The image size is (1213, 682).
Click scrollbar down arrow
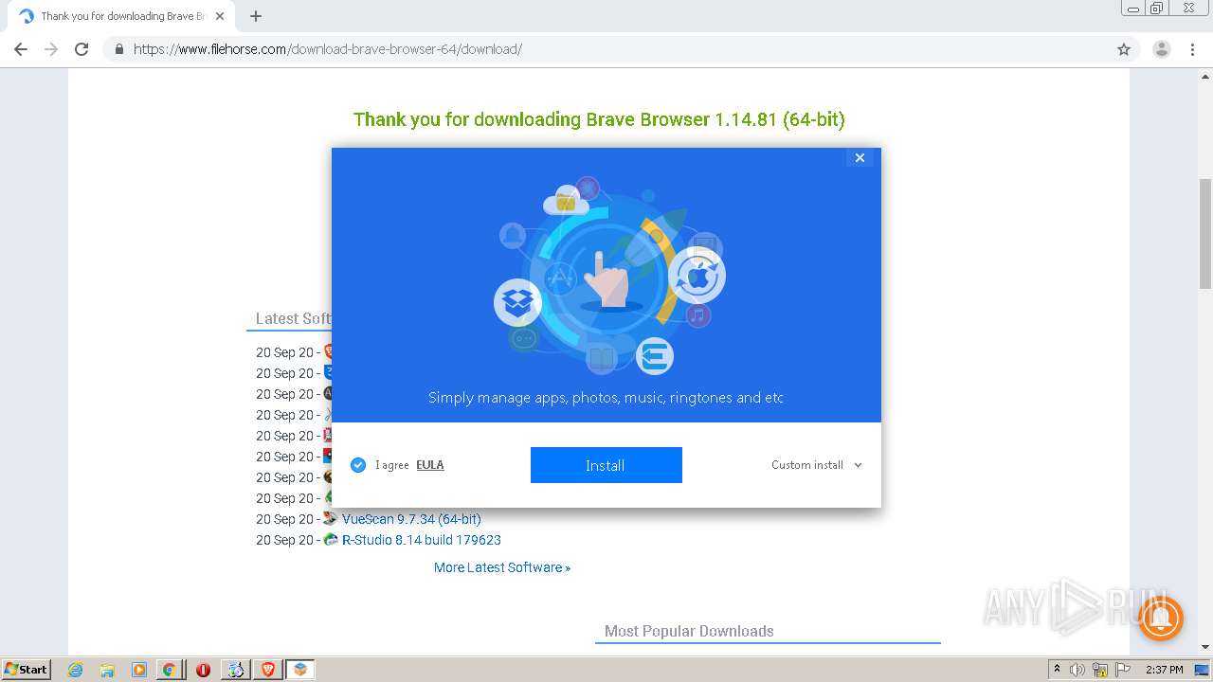pyautogui.click(x=1205, y=648)
